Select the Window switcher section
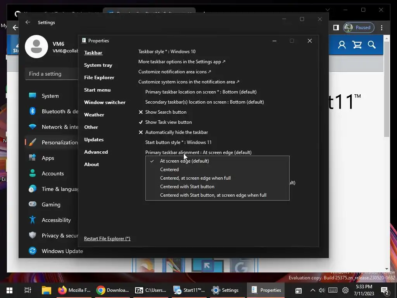The width and height of the screenshot is (397, 298). tap(105, 102)
